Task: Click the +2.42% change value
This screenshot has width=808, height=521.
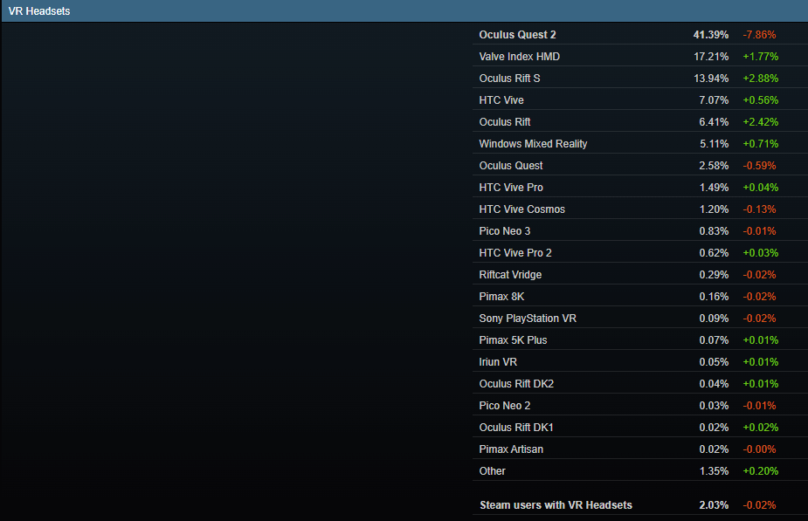Action: 761,122
